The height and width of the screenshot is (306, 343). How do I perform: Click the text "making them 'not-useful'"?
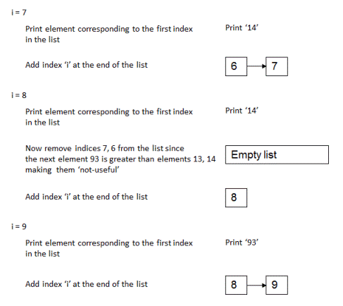73,170
